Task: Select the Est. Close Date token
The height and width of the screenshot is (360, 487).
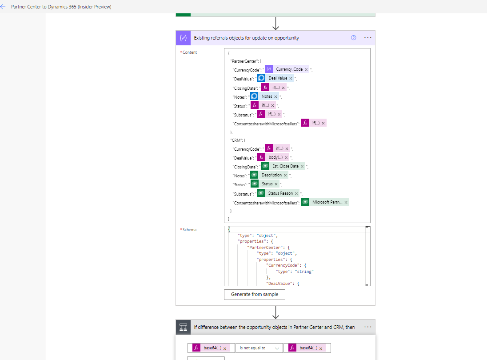Action: point(285,166)
